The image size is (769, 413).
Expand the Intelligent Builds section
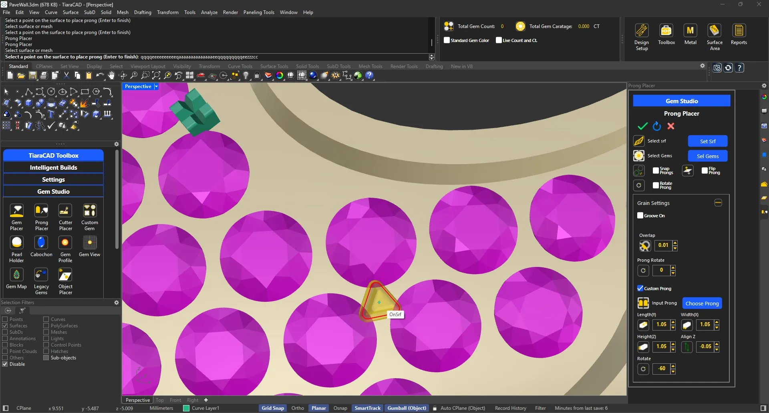click(x=53, y=168)
